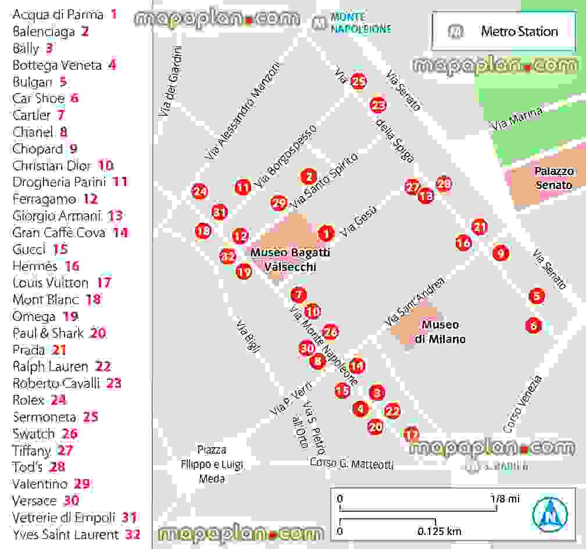Click the 'Via Santo Spirito' street label
Image resolution: width=586 pixels, height=549 pixels.
point(323,180)
